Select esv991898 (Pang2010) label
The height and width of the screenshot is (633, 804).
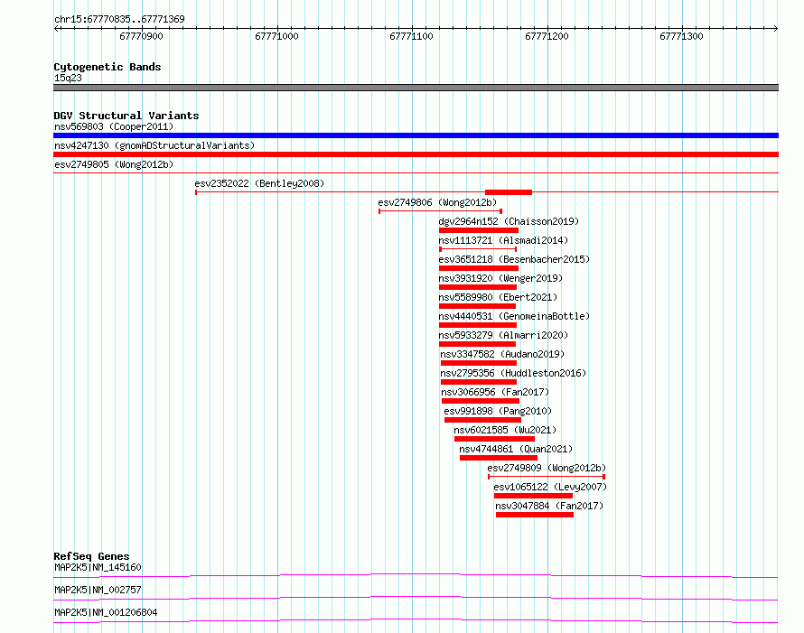[498, 411]
